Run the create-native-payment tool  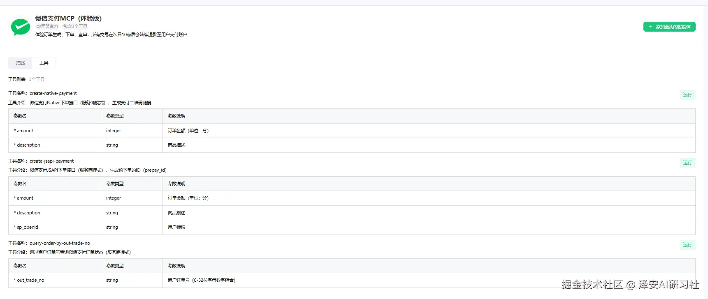pyautogui.click(x=687, y=95)
